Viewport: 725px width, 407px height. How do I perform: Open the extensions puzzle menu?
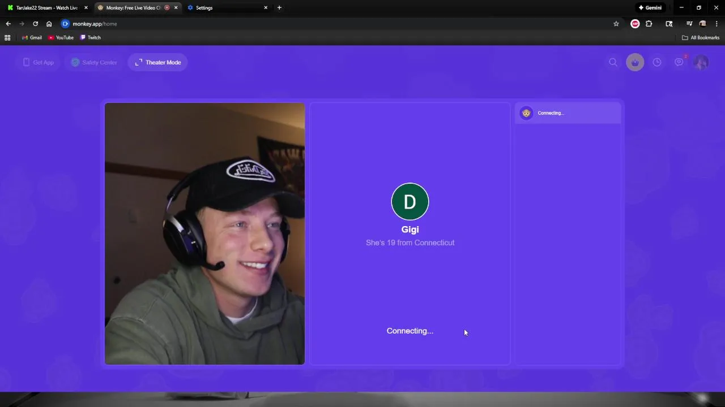649,24
